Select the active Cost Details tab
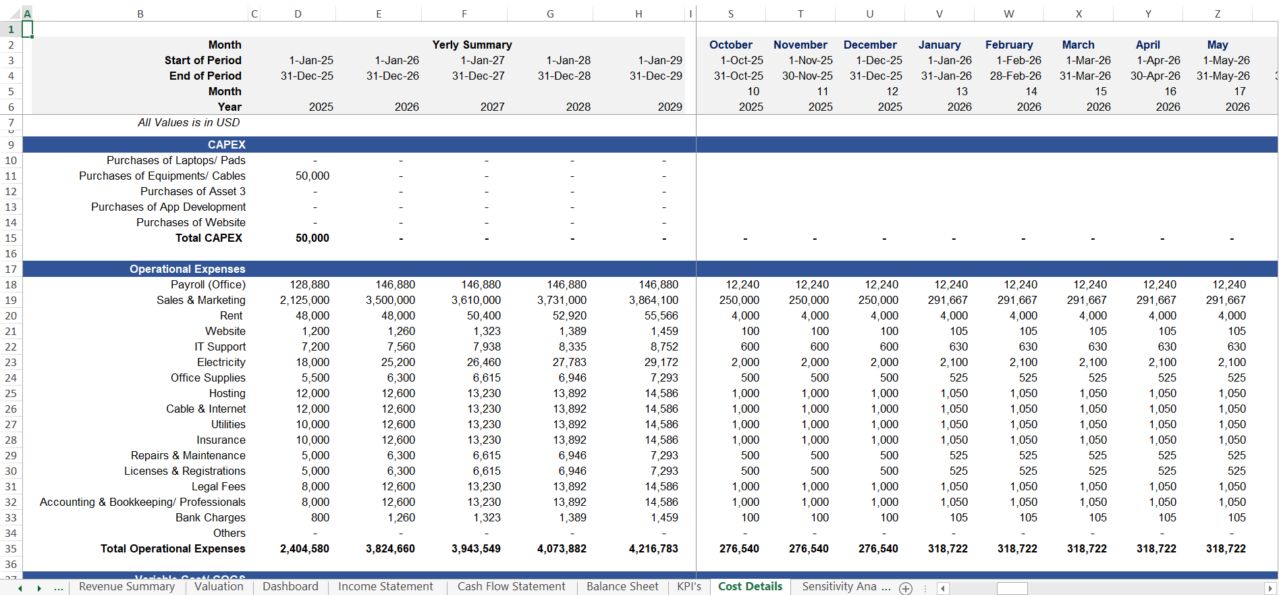Viewport: 1279px width, 595px height. [750, 587]
